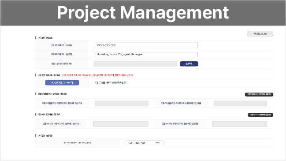Edit the project description field 'Analog into Digigal Guage'

[146, 54]
